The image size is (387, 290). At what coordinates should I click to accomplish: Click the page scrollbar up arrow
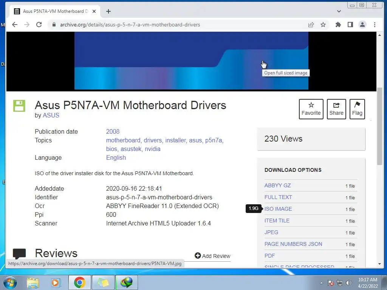(x=379, y=35)
